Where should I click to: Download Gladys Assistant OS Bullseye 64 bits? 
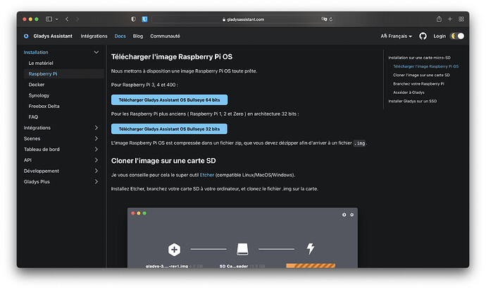(169, 100)
